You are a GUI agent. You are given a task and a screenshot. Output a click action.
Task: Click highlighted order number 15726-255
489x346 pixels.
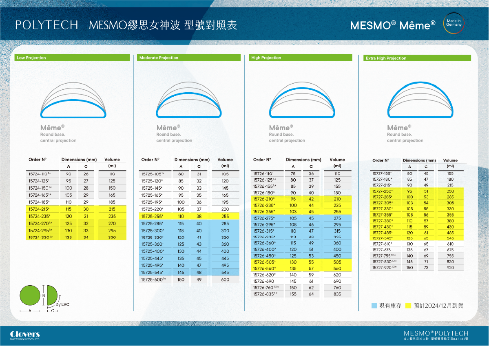[x=264, y=211]
